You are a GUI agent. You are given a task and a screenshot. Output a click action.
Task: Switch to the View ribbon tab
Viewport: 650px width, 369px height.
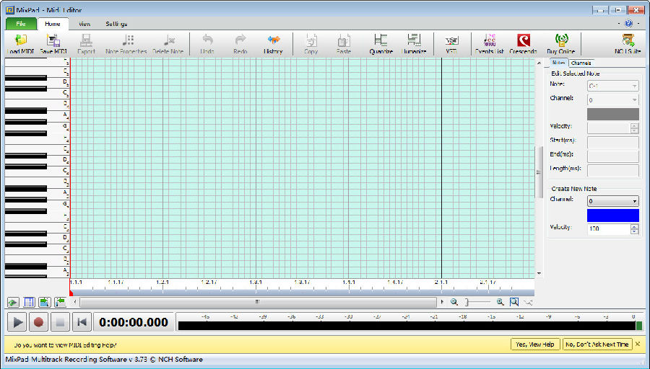84,24
